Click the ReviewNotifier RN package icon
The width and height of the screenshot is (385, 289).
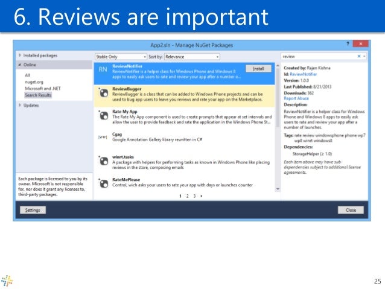103,69
